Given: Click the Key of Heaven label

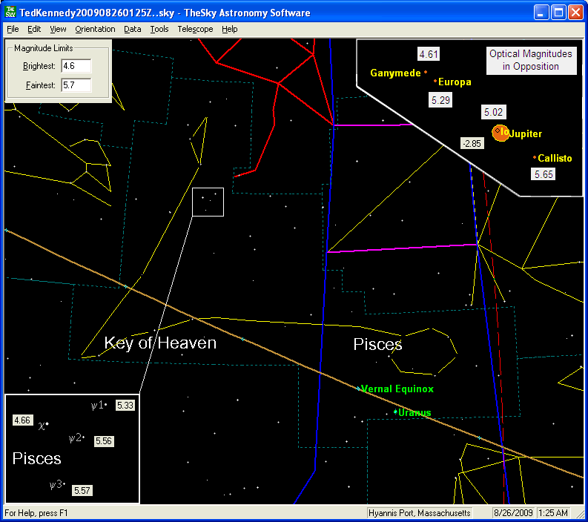Looking at the screenshot, I should pos(160,343).
